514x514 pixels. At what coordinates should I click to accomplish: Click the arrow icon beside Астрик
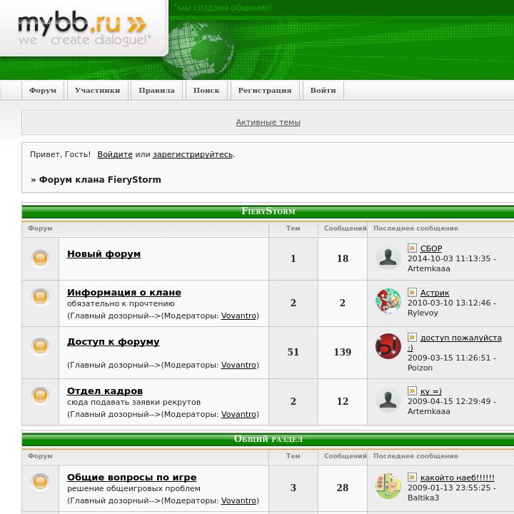[412, 292]
